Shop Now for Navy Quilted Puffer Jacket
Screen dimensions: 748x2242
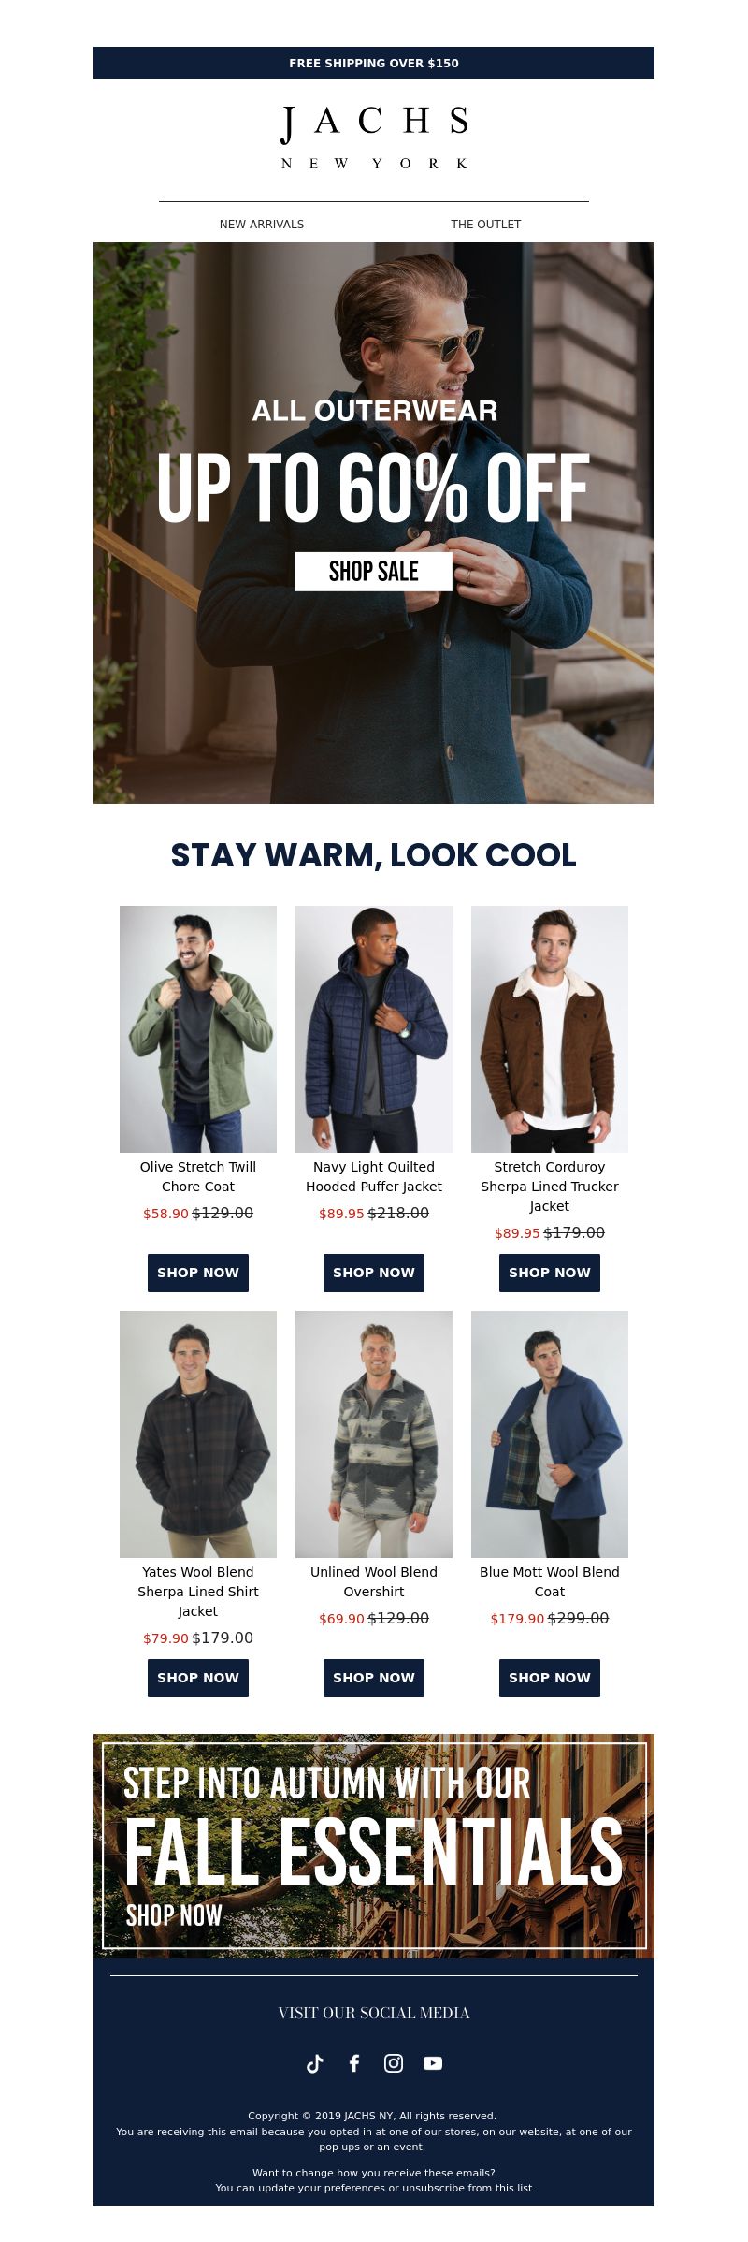pyautogui.click(x=374, y=1273)
